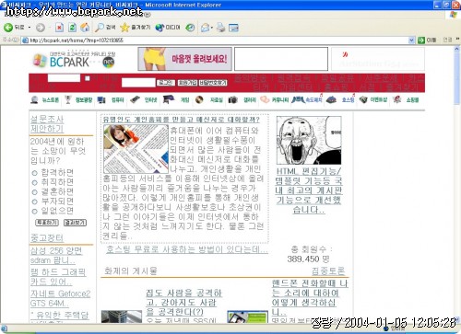Go to the Home page icon
The width and height of the screenshot is (461, 334).
(x=85, y=28)
